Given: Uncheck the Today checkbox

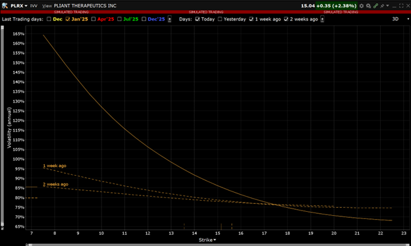Looking at the screenshot, I should coord(198,19).
